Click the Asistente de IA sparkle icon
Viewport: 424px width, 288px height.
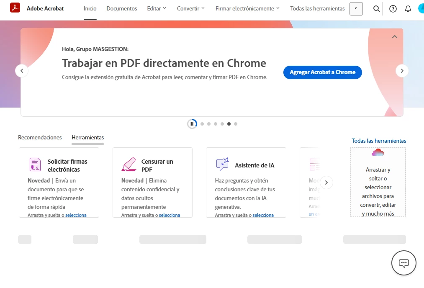(x=222, y=164)
